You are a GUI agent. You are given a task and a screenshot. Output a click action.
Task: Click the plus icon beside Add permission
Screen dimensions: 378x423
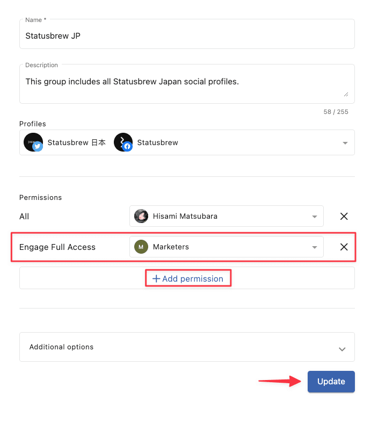[x=156, y=278]
